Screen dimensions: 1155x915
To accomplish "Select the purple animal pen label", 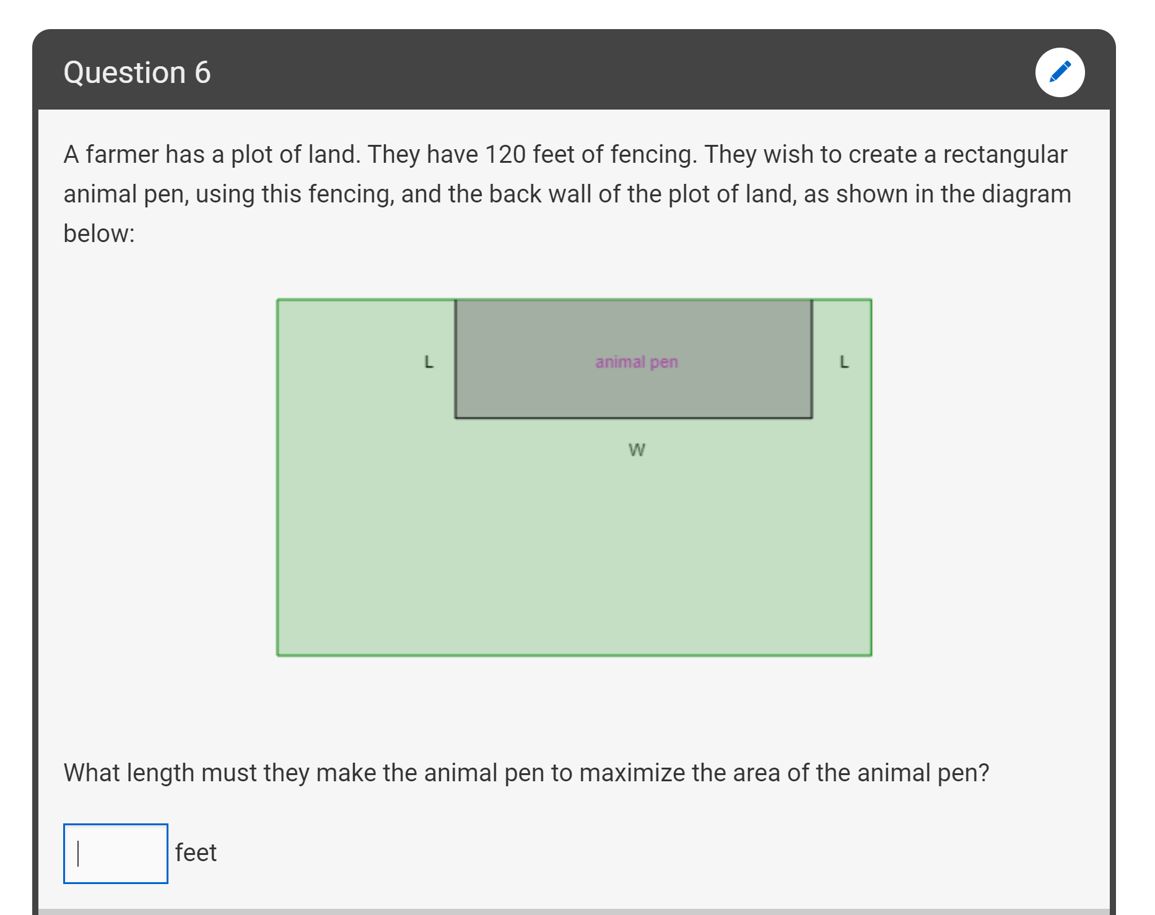I will [x=637, y=362].
